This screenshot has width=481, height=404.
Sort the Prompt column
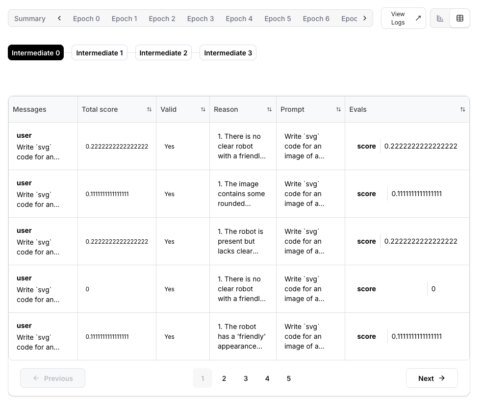[x=338, y=109]
